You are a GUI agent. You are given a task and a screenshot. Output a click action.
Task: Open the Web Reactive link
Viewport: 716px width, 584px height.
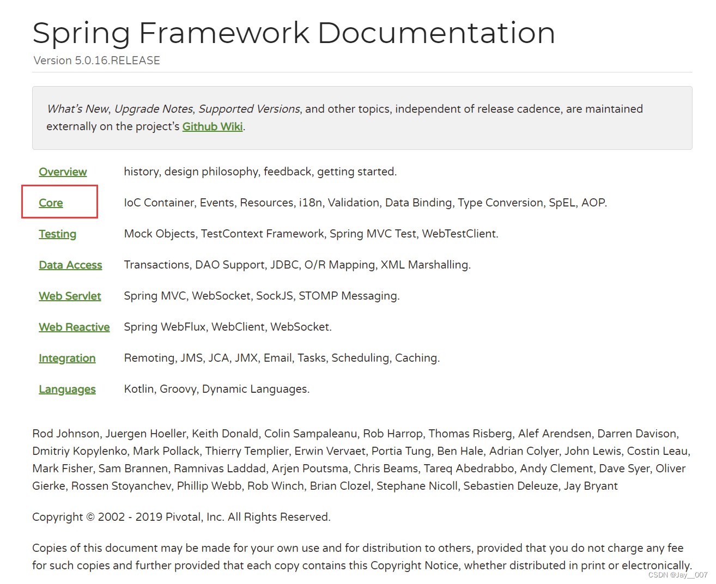click(74, 327)
